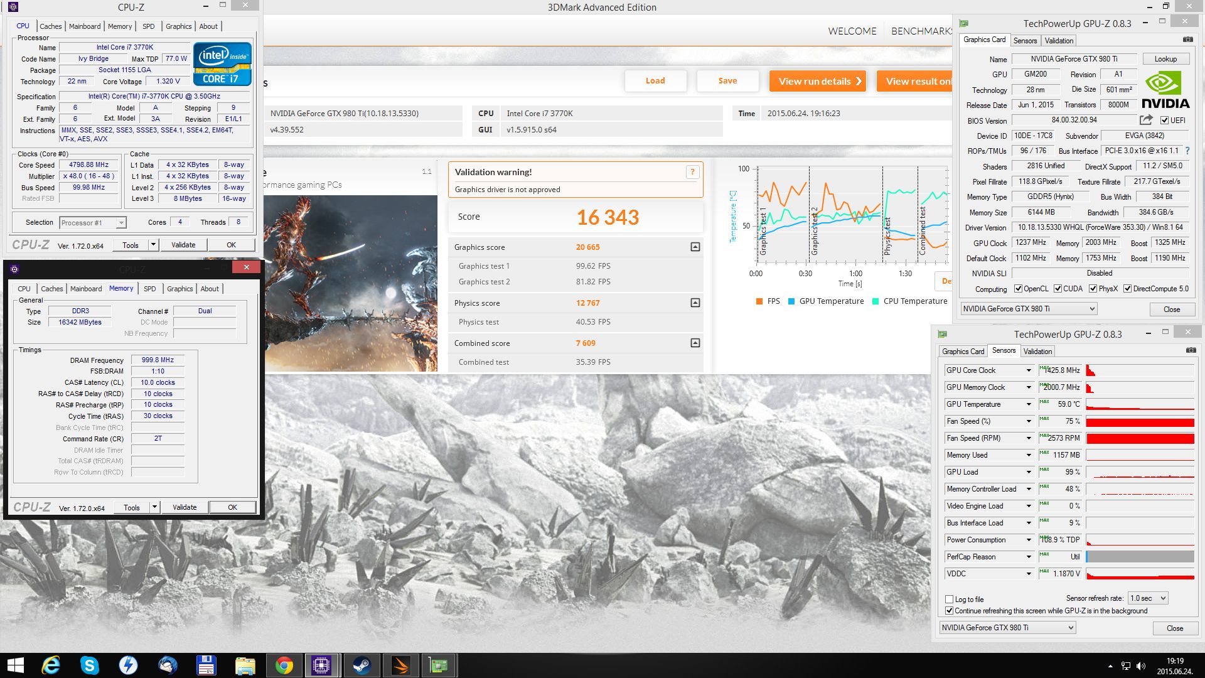Open 3DMark WELCOME tab
This screenshot has height=678, width=1205.
tap(852, 31)
